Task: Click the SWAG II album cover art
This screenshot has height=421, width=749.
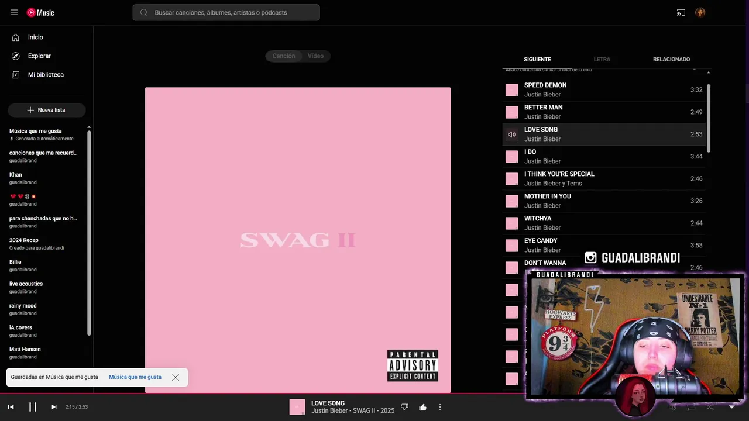Action: pos(298,240)
